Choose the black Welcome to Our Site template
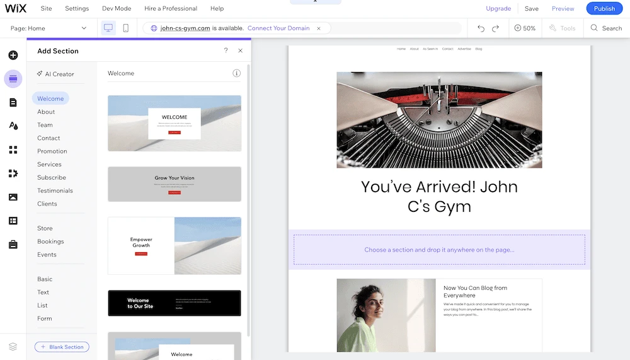 (175, 303)
